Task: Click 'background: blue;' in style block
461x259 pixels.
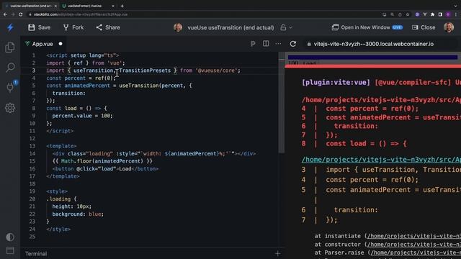Action: [78, 214]
